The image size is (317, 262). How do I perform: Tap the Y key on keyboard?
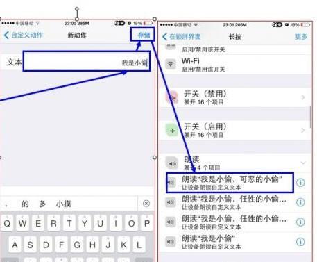[x=85, y=223]
